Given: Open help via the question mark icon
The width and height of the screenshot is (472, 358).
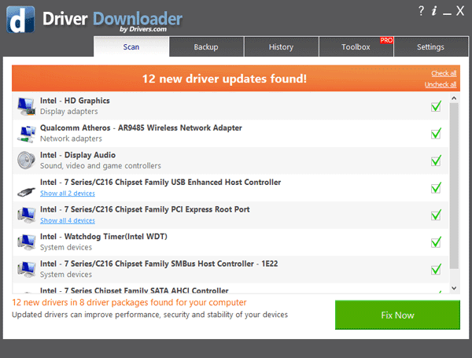Looking at the screenshot, I should click(x=421, y=11).
